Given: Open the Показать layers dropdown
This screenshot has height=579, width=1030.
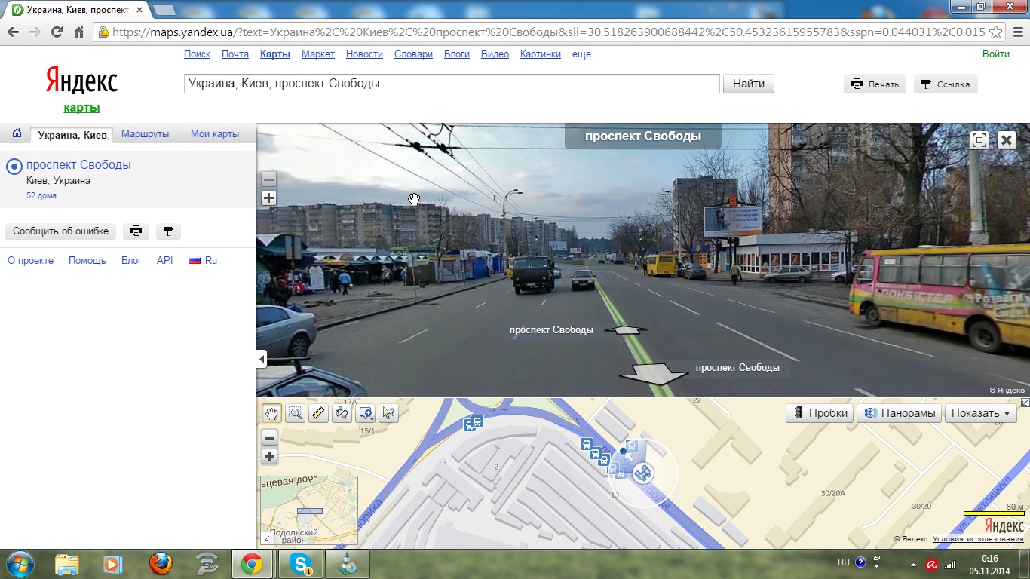Looking at the screenshot, I should point(979,413).
